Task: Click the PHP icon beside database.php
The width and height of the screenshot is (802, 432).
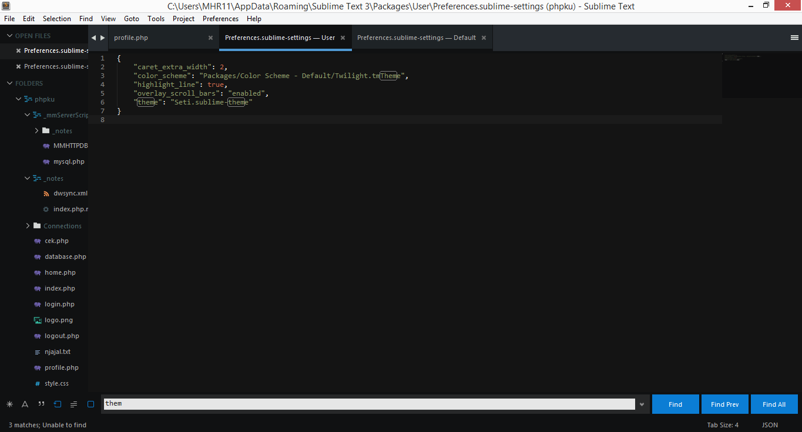Action: (x=38, y=256)
